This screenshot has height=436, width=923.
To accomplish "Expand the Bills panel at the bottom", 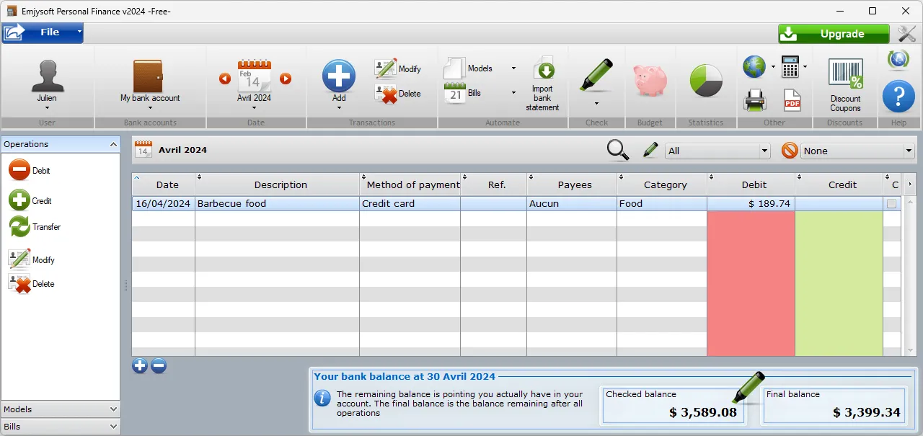I will click(61, 426).
